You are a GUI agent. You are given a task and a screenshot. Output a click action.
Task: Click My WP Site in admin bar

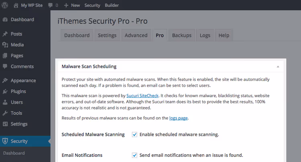[32, 5]
